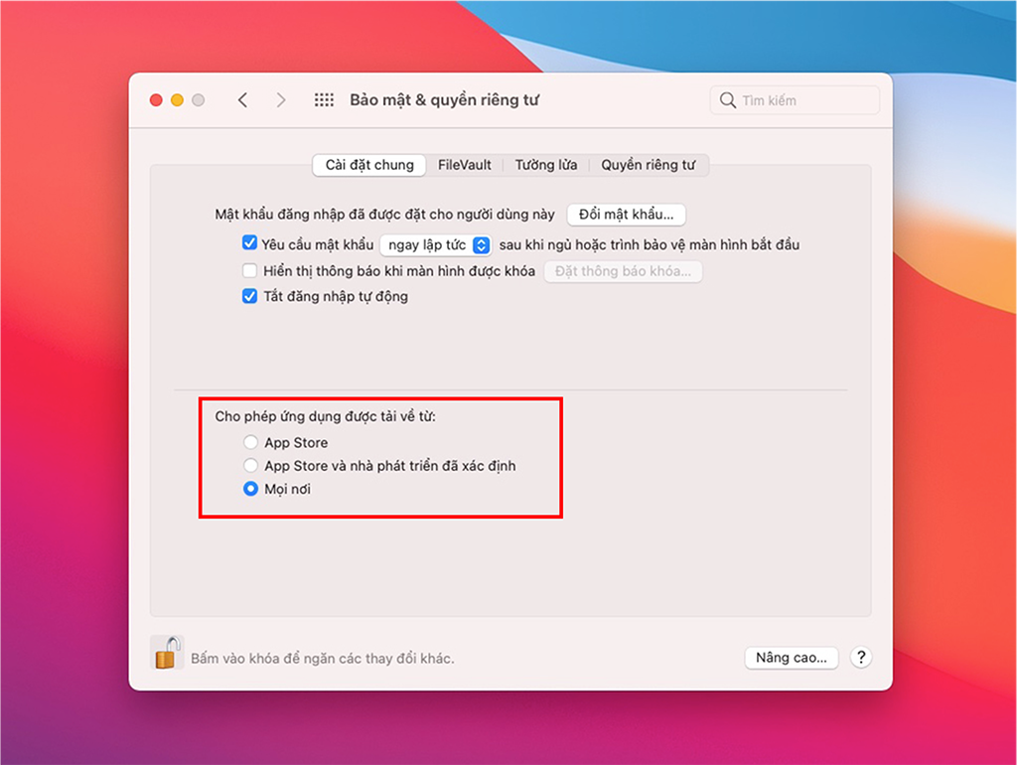Open help with the question mark button
This screenshot has width=1017, height=765.
861,658
